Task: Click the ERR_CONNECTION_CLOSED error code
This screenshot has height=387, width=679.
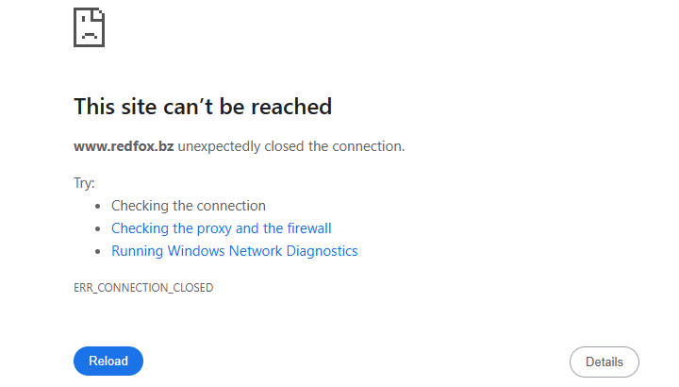Action: (x=143, y=287)
